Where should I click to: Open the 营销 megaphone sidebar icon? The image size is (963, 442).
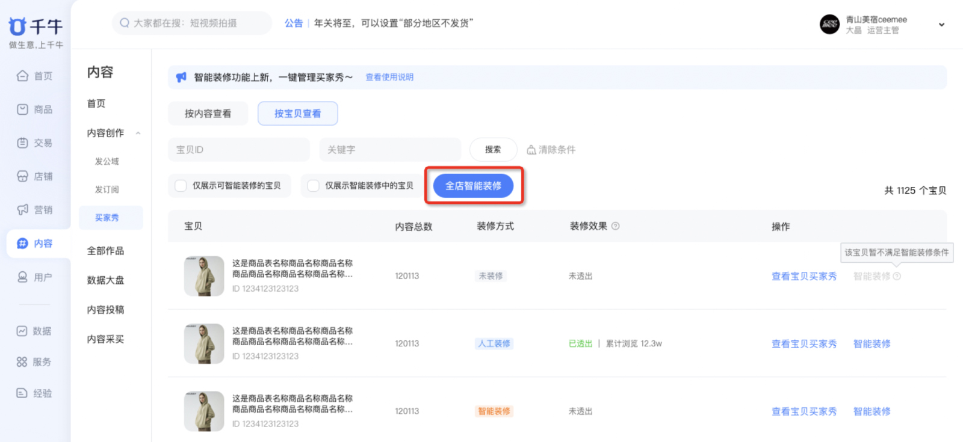pyautogui.click(x=22, y=209)
